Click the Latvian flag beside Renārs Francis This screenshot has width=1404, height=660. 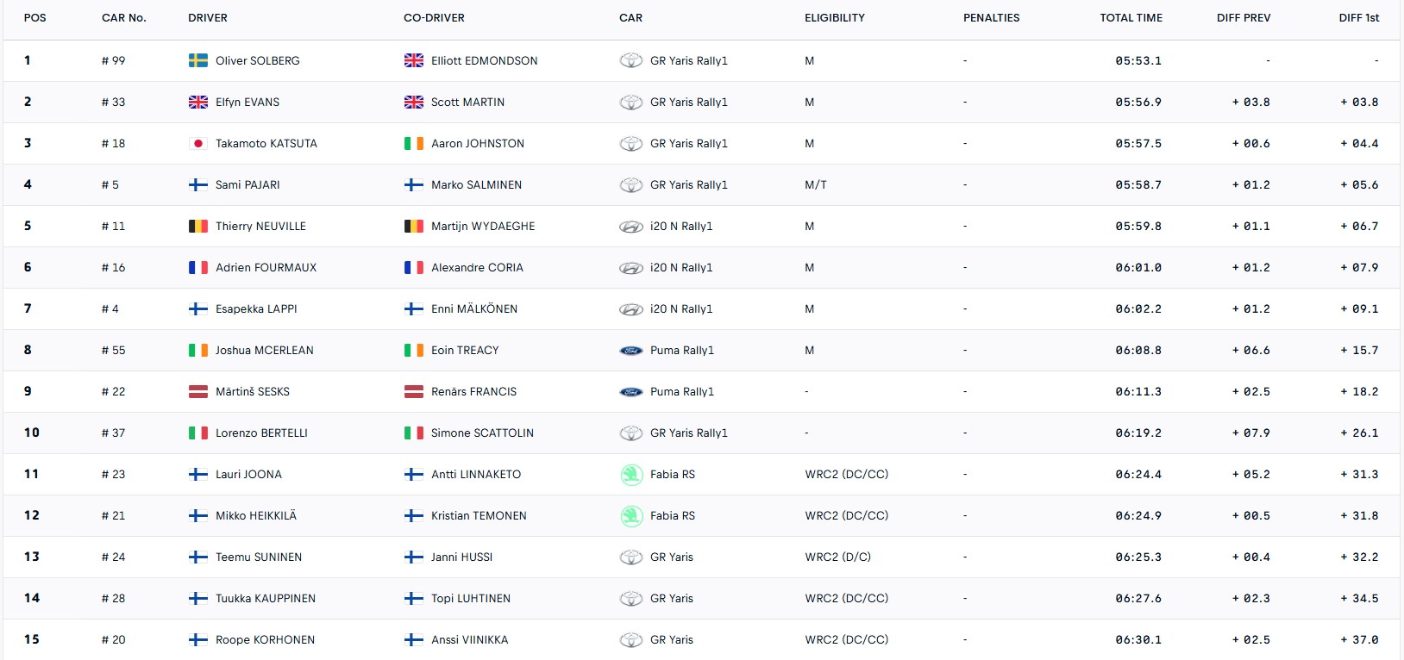point(413,391)
